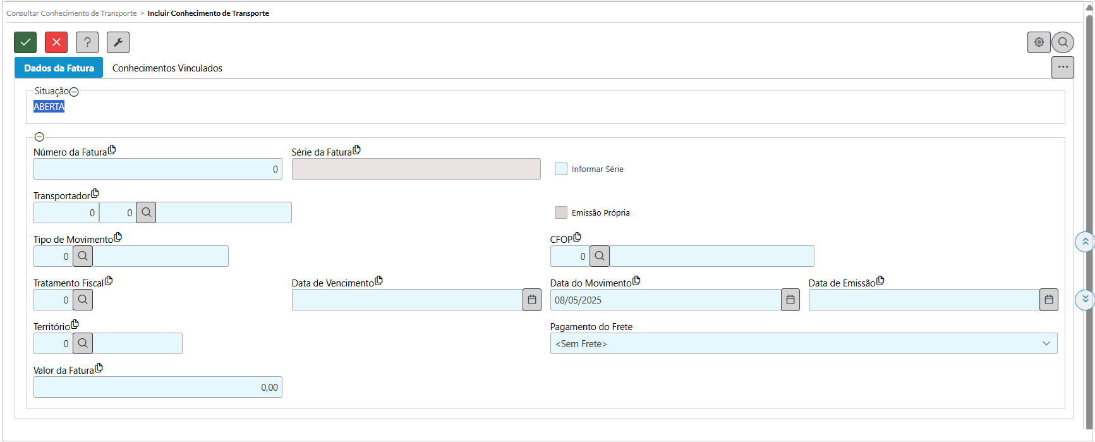The height and width of the screenshot is (442, 1095).
Task: Open settings via the gear icon
Action: 1039,42
